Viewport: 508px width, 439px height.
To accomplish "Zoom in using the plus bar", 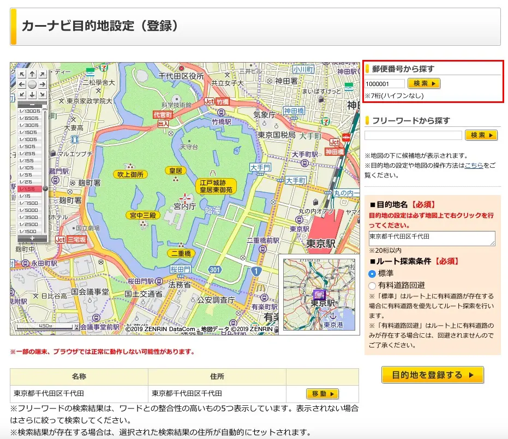I will click(x=32, y=238).
